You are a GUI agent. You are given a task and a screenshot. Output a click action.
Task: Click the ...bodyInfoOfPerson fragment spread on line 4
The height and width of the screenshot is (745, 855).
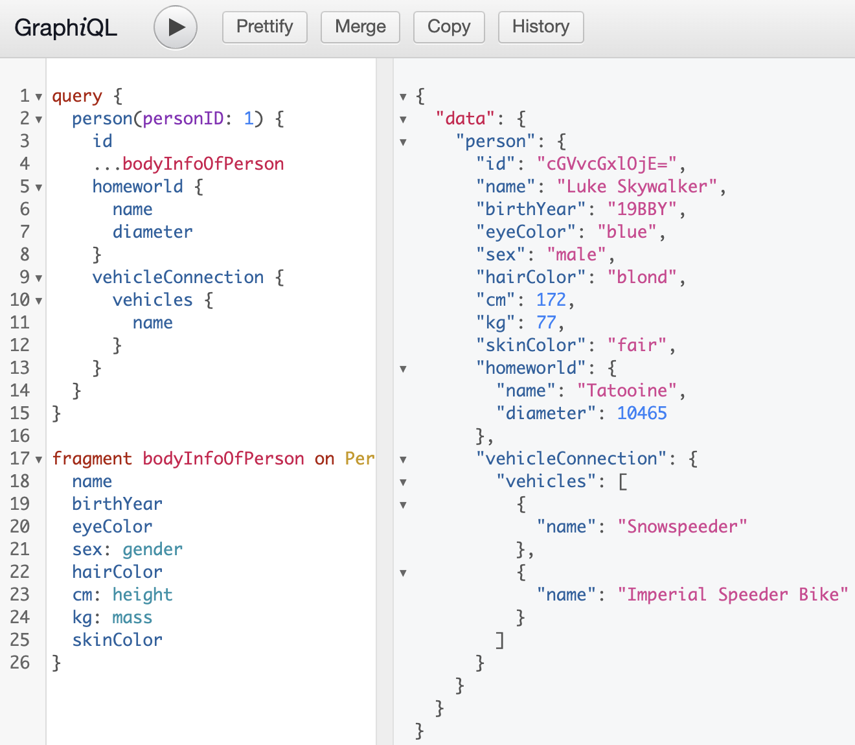[x=188, y=164]
